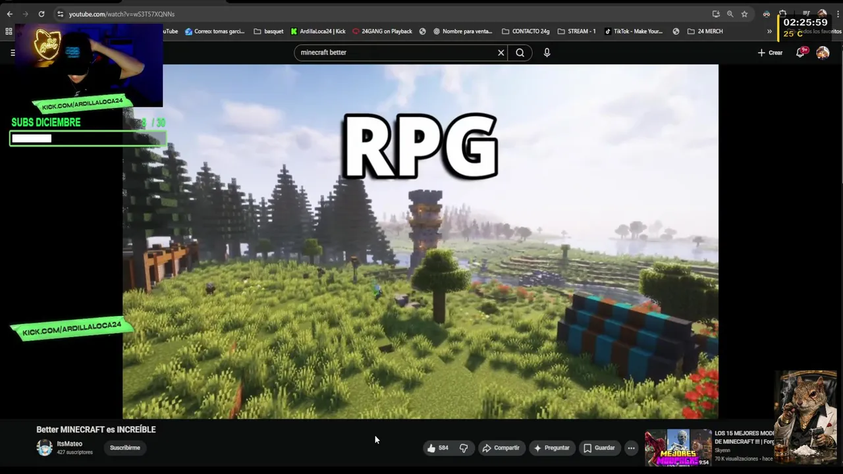Open the Chrome apps grid icon
This screenshot has height=474, width=843.
coord(9,31)
